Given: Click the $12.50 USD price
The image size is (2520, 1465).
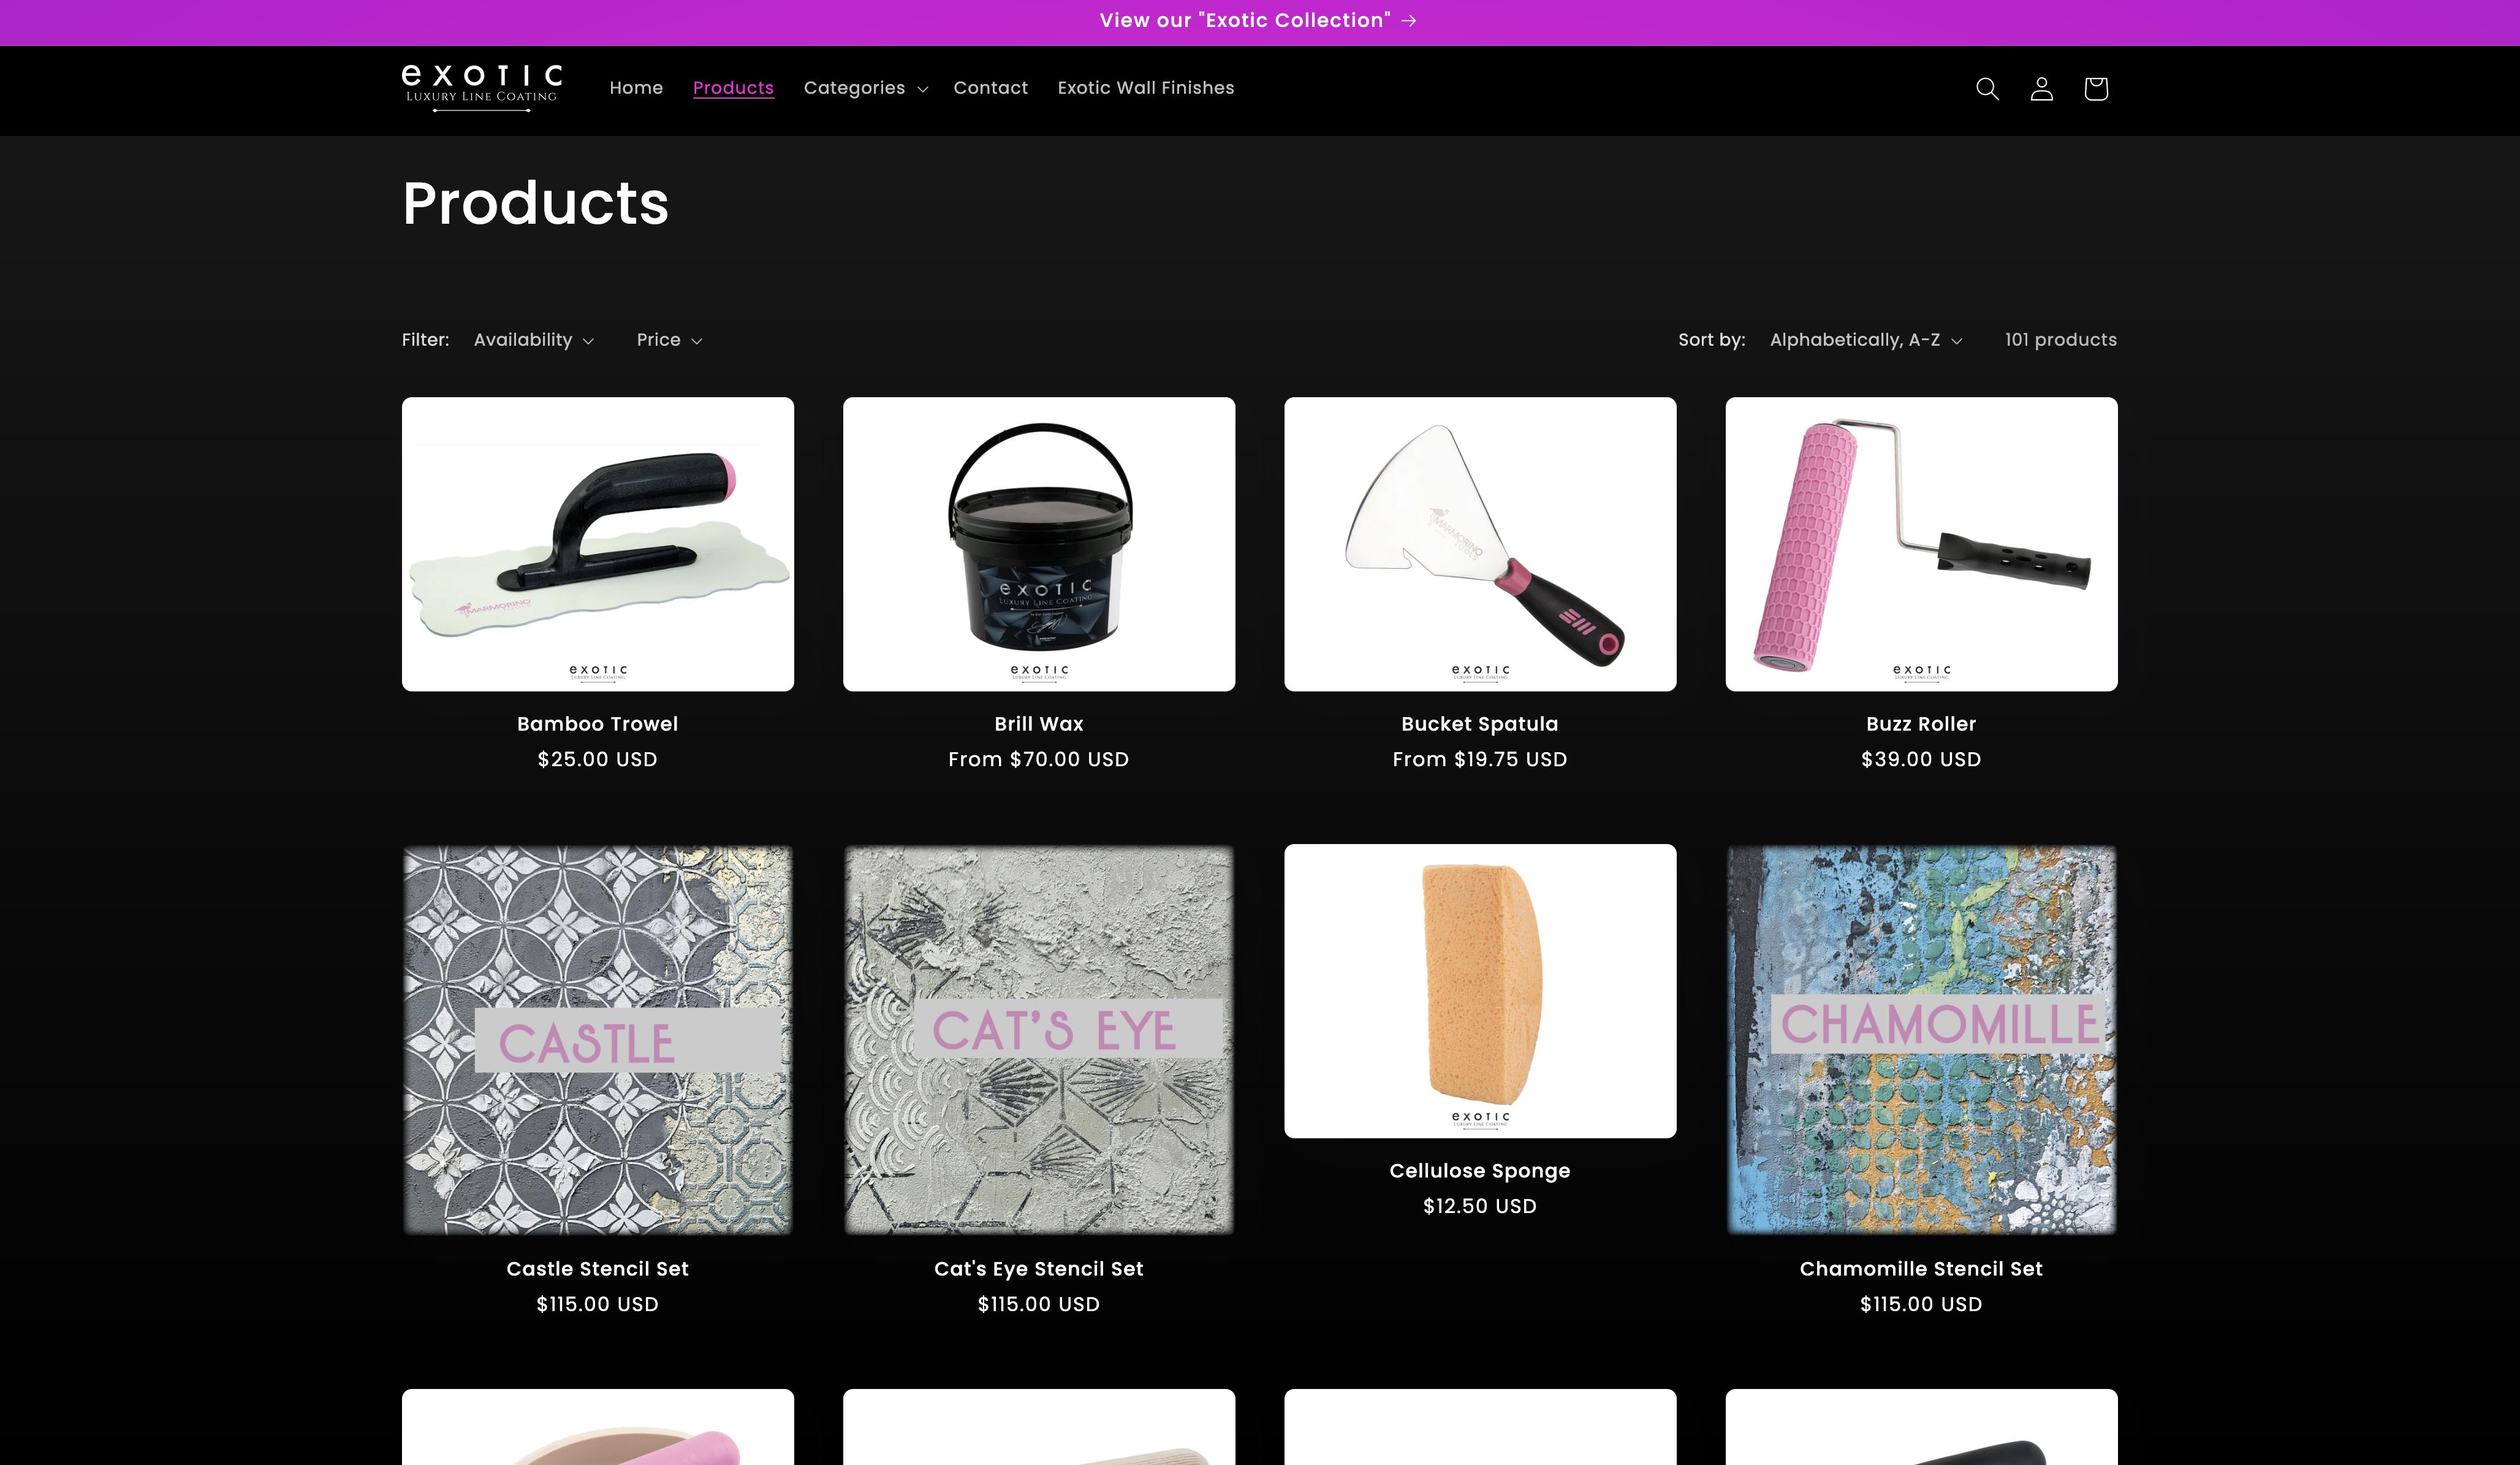Looking at the screenshot, I should tap(1480, 1207).
